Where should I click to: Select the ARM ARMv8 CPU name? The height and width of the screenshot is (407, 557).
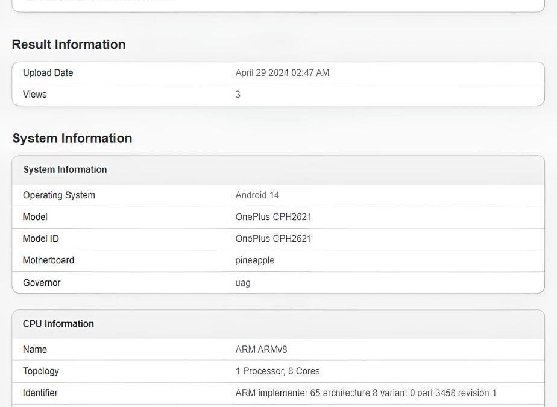click(261, 350)
